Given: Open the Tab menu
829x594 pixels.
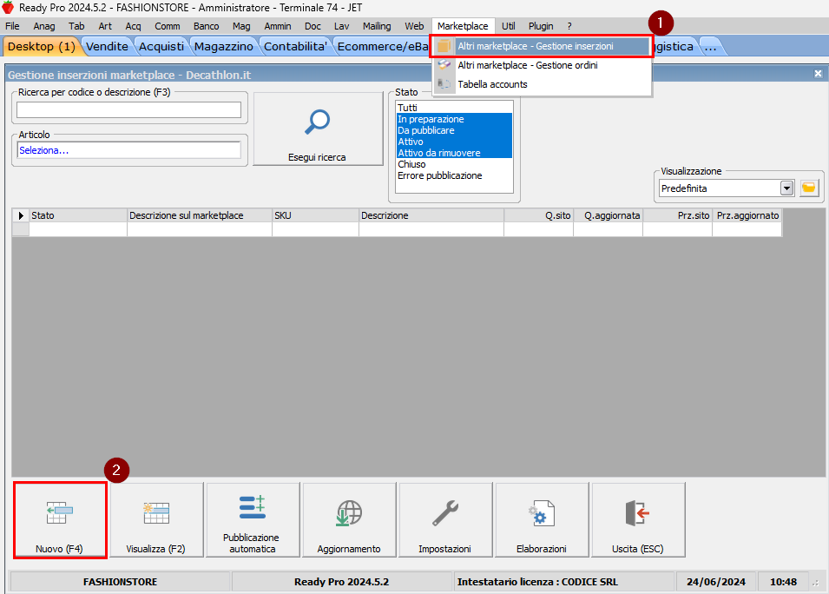Looking at the screenshot, I should pos(76,26).
